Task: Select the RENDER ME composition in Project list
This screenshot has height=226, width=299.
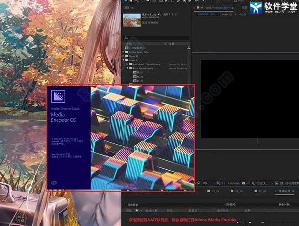Action: click(x=136, y=48)
